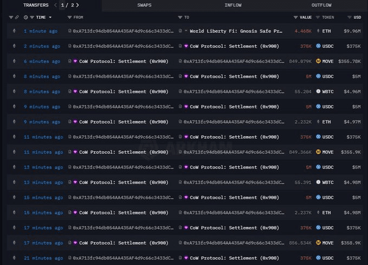Screen dimensions: 368x265
Task: Open the USD column filter icon
Action: point(348,17)
